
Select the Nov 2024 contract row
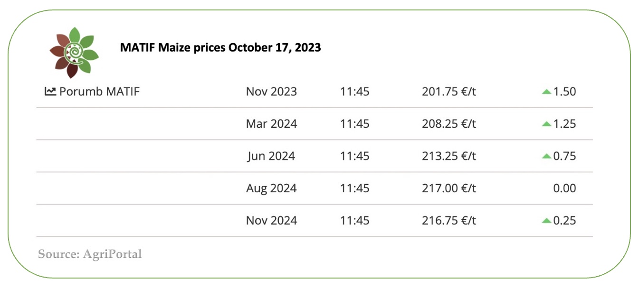315,220
